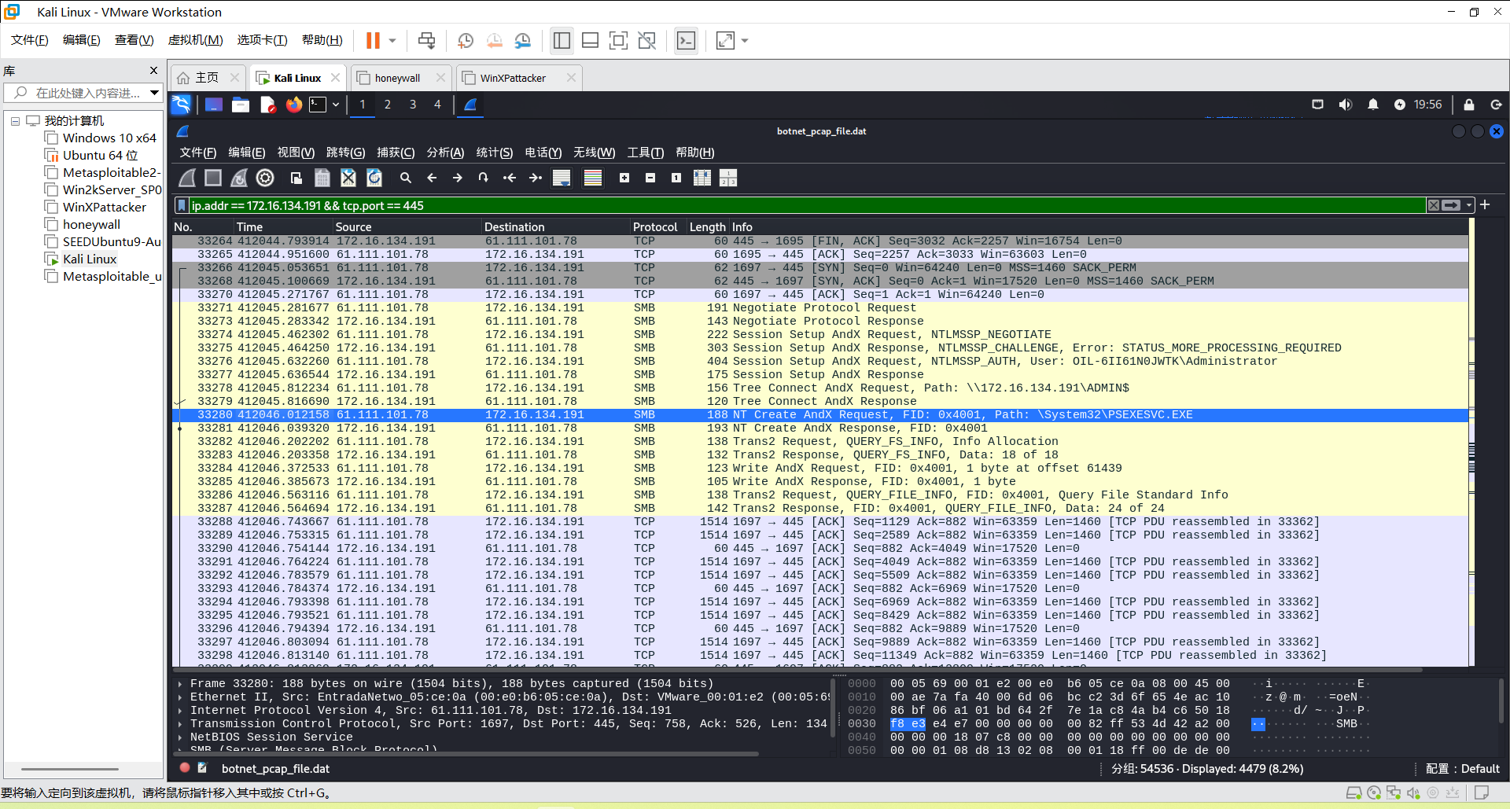Open VMware 虚拟机(M) menu

coord(196,40)
